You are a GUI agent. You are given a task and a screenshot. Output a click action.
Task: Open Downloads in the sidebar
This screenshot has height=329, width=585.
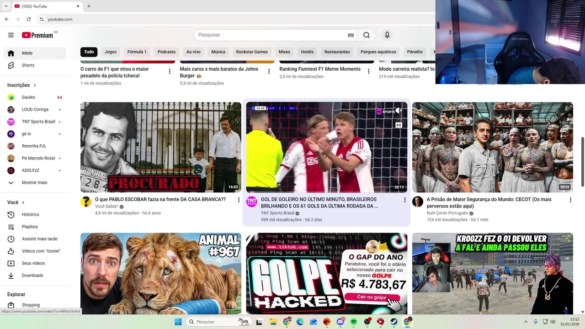35,276
